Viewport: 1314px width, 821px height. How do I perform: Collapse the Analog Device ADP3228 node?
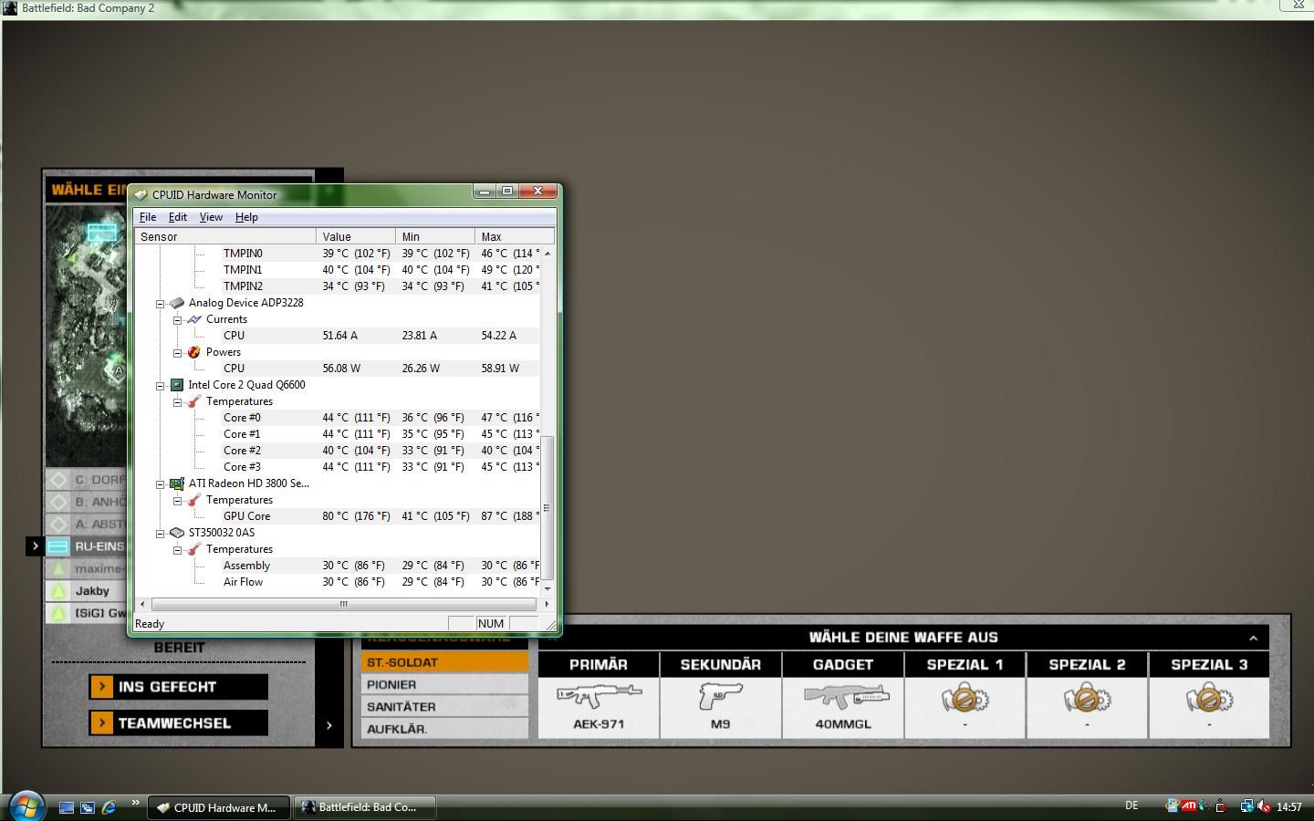160,303
